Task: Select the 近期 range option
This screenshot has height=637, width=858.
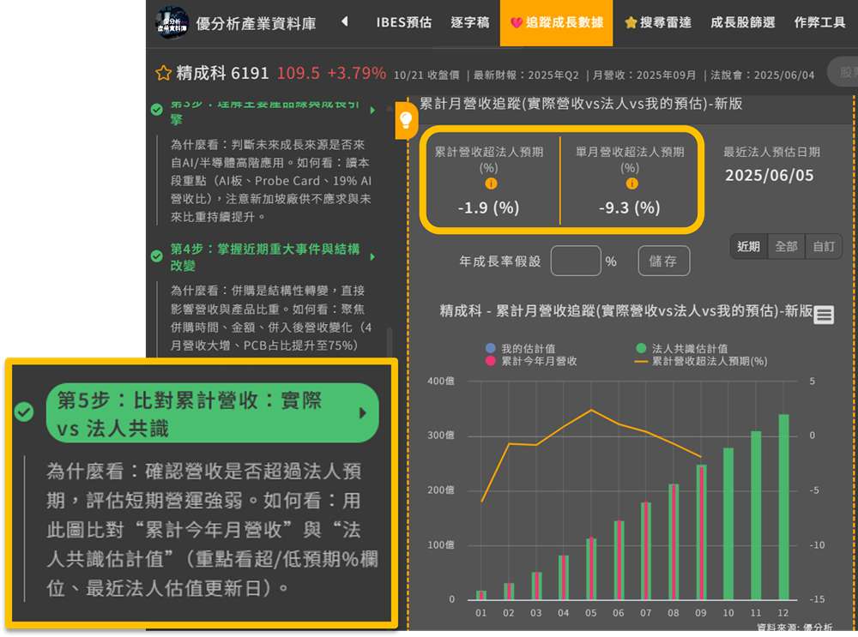Action: [x=748, y=246]
